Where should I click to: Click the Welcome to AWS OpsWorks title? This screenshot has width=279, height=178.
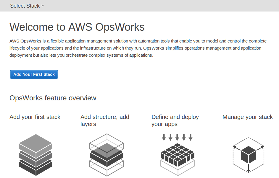coord(77,27)
